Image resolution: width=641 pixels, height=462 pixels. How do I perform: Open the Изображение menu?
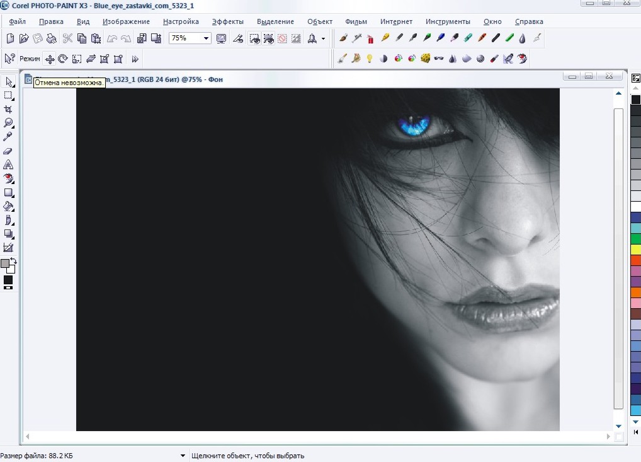126,21
